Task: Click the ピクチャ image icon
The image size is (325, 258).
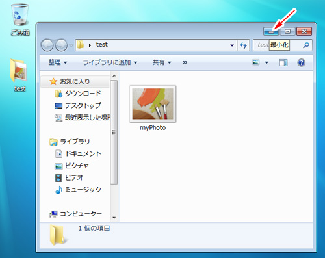Action: point(58,166)
